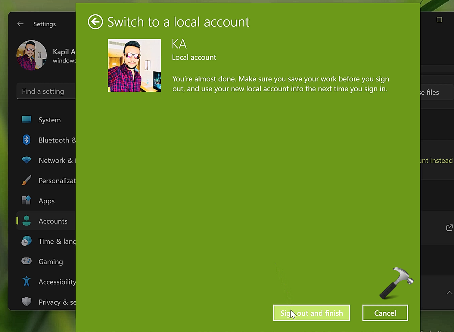454x332 pixels.
Task: Select Accounts in the Settings sidebar
Action: (53, 221)
